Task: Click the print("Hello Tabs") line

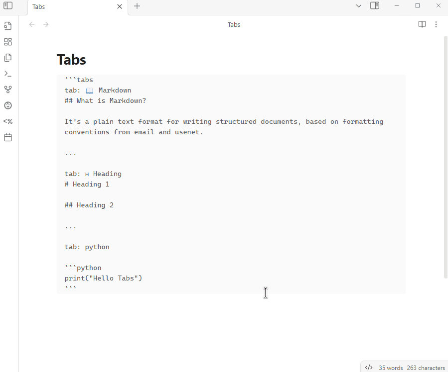Action: click(x=103, y=278)
